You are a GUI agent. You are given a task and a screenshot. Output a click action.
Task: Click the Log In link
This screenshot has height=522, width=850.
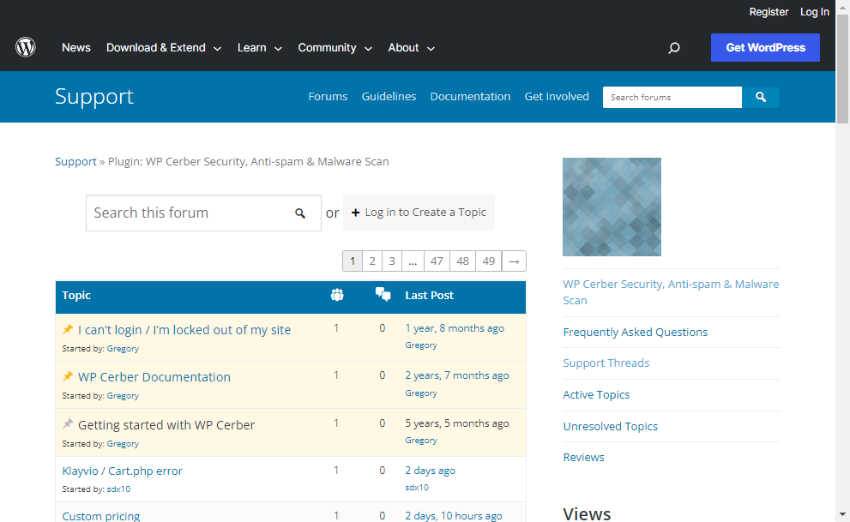[x=815, y=12]
